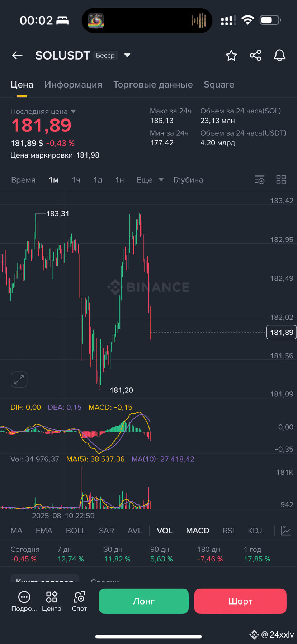Open price alert bell icon
This screenshot has height=644, width=297.
click(x=279, y=55)
